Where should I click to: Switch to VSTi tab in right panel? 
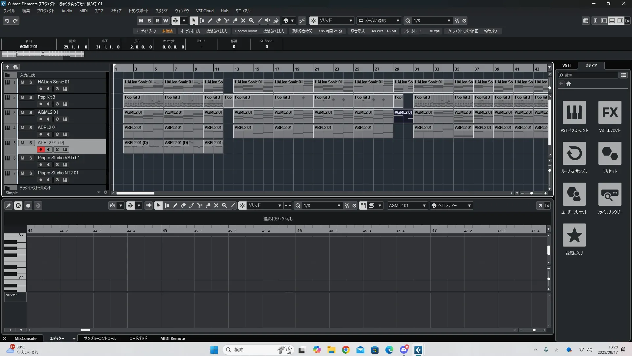pyautogui.click(x=566, y=66)
